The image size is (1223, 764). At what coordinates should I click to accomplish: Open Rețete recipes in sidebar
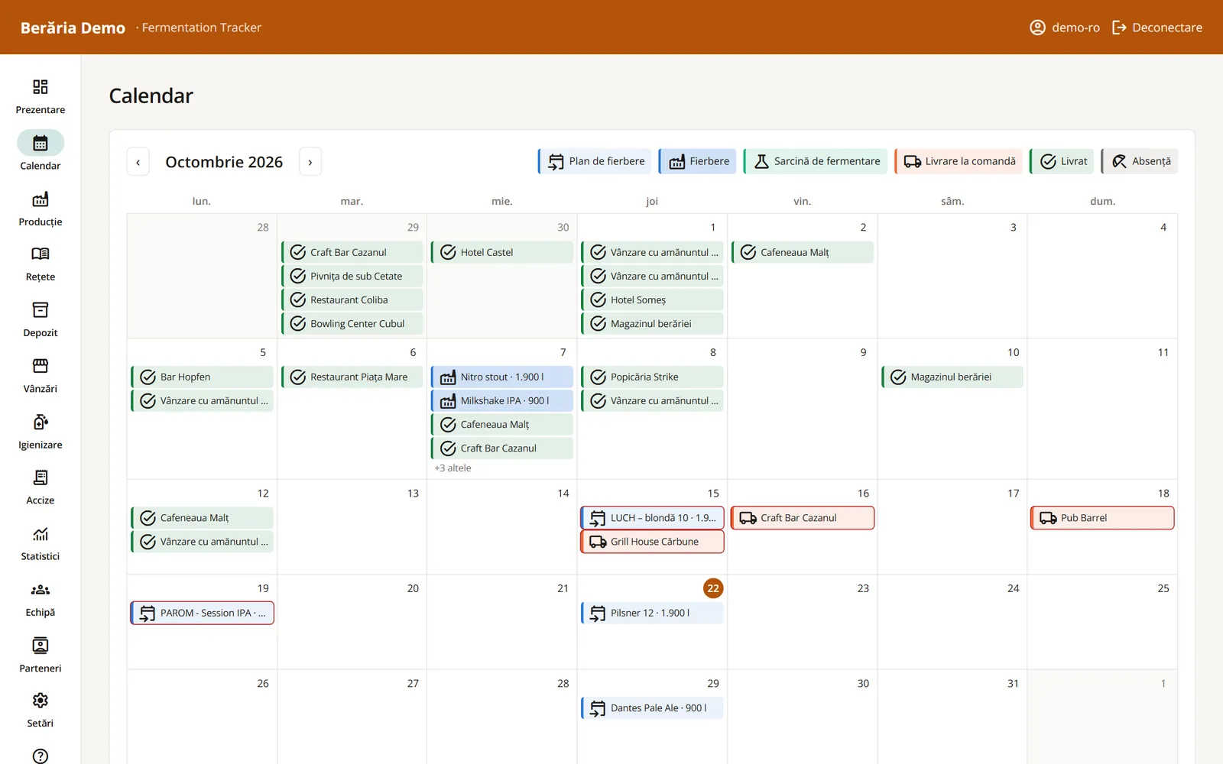40,264
